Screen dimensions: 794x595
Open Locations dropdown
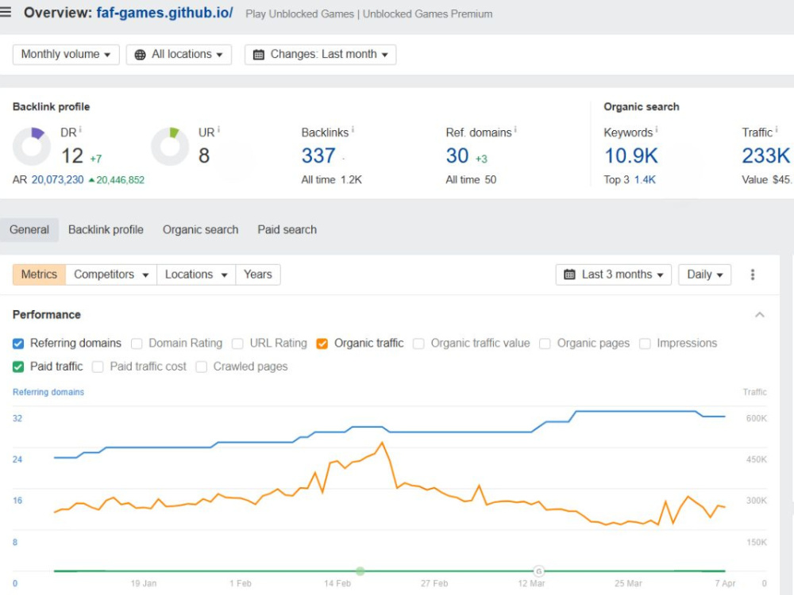click(x=196, y=274)
